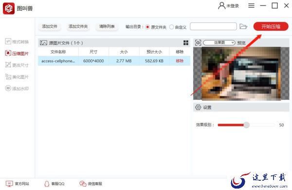
Task: Click the 文件名称 column header
Action: point(58,52)
